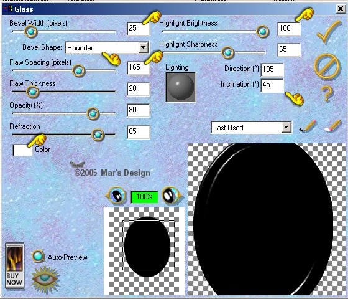Click the Direction degrees input field

click(272, 70)
